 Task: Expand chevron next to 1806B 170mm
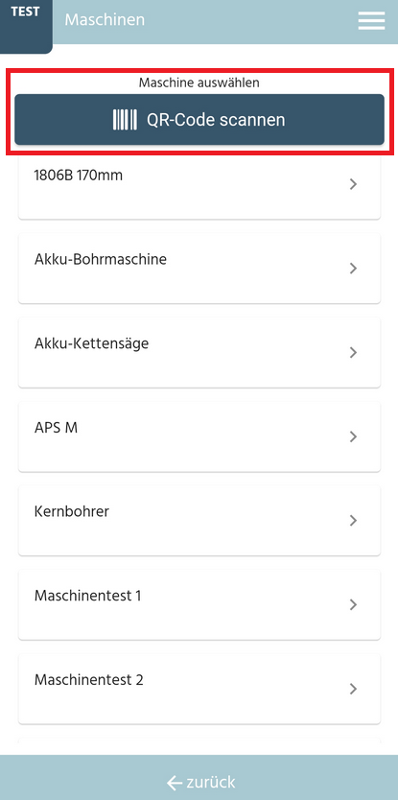pos(353,184)
